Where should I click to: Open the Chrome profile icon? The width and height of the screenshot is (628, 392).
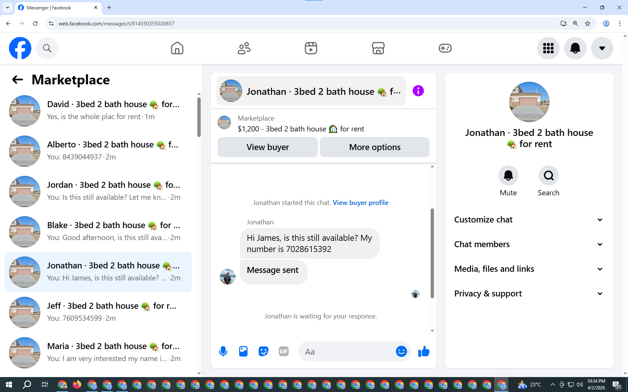click(606, 24)
